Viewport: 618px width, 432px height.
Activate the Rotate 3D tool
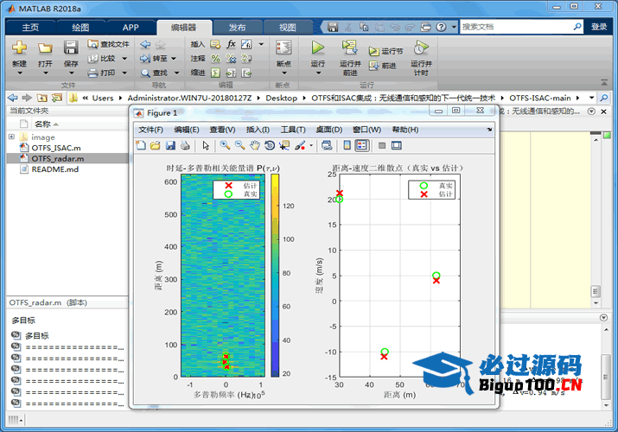270,145
